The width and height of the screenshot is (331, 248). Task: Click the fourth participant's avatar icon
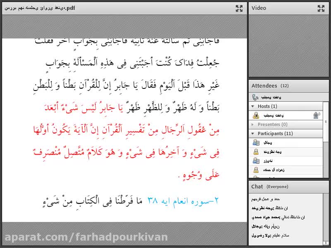pos(256,170)
